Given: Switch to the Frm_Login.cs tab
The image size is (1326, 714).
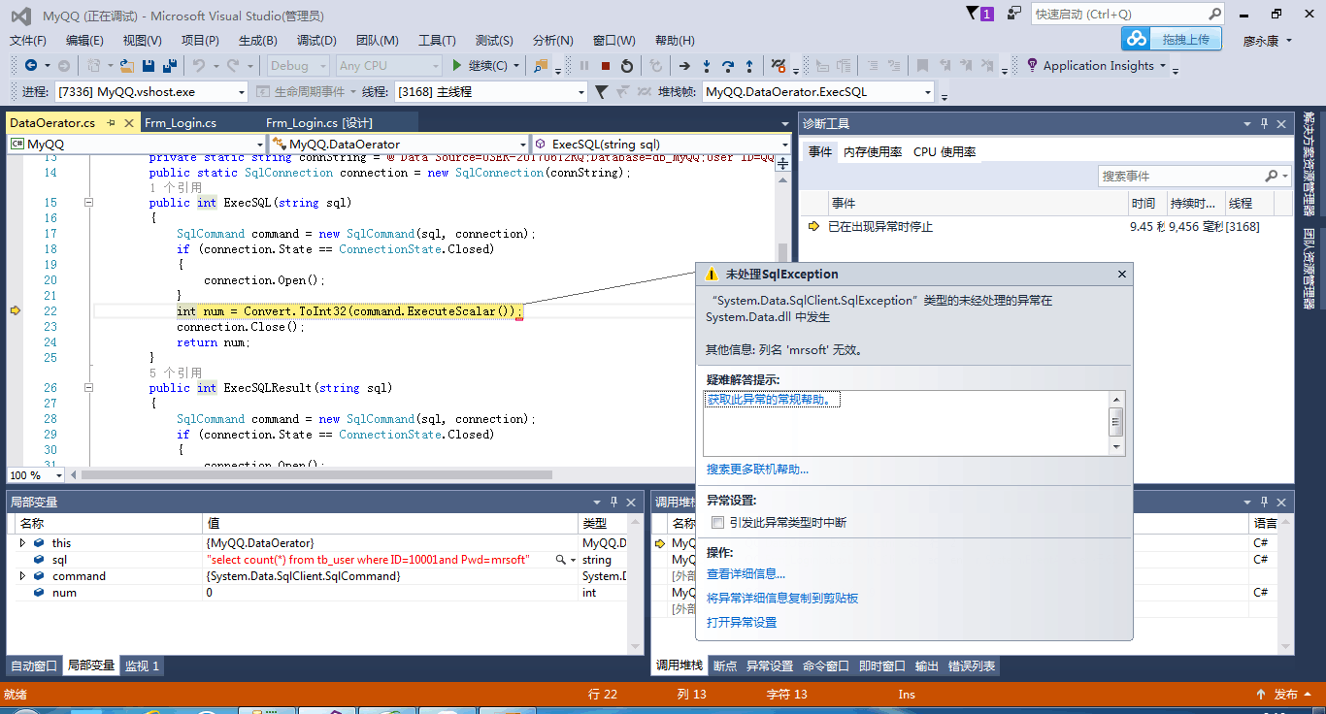Looking at the screenshot, I should tap(181, 123).
